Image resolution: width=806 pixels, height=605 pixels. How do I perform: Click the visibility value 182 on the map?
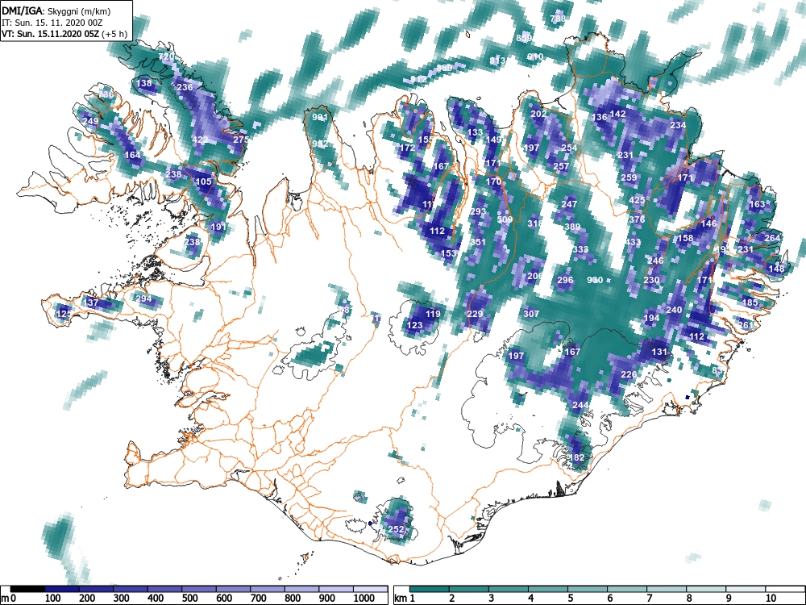[x=577, y=458]
